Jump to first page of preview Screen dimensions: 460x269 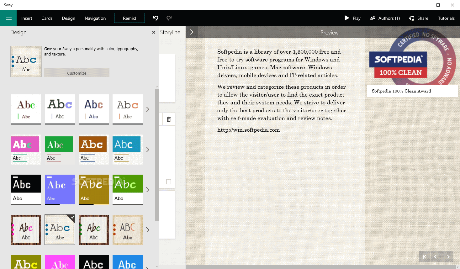coord(425,256)
